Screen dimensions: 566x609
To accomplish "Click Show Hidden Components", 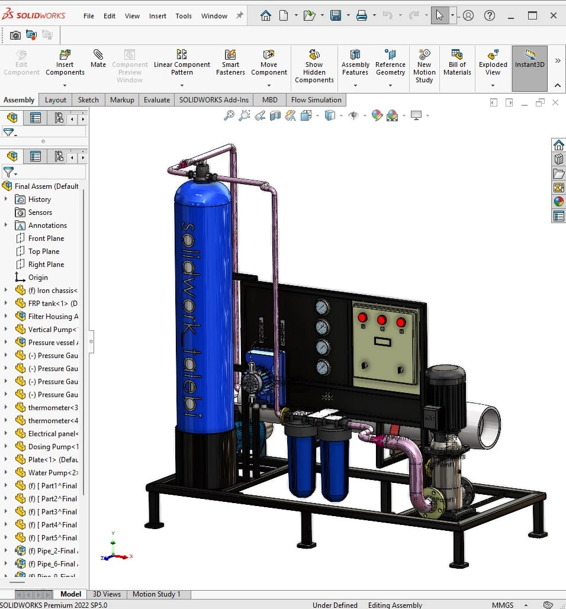I will coord(314,66).
